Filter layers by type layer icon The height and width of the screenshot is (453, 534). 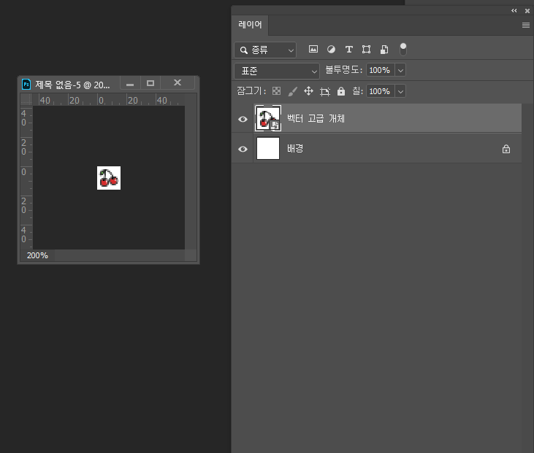coord(348,50)
